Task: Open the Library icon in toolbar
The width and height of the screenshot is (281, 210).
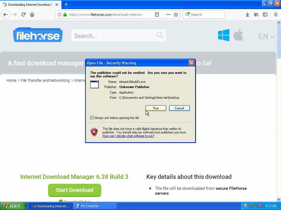Action: [x=256, y=14]
